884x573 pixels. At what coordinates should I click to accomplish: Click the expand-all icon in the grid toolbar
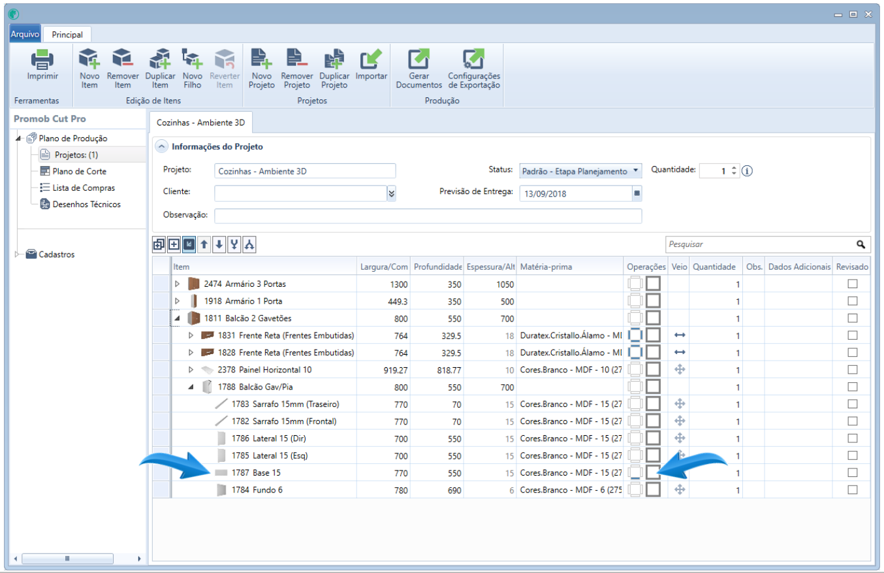pyautogui.click(x=159, y=244)
